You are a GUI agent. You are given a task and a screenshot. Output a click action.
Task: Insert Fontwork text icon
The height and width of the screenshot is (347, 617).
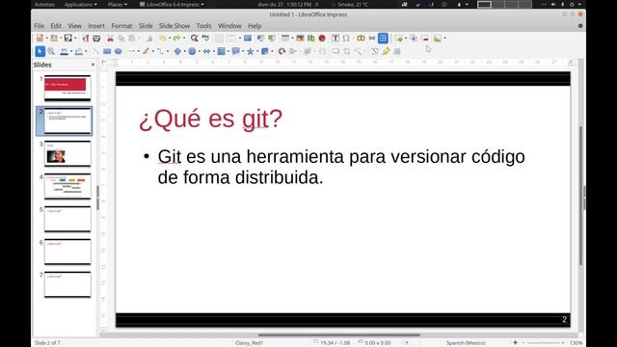[x=361, y=39]
